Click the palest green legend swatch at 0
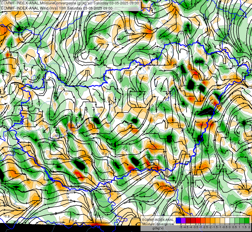252x232 pixels. [232, 221]
